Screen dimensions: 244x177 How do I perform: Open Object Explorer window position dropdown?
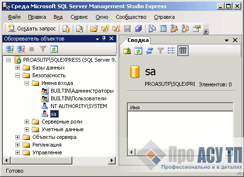(x=97, y=39)
